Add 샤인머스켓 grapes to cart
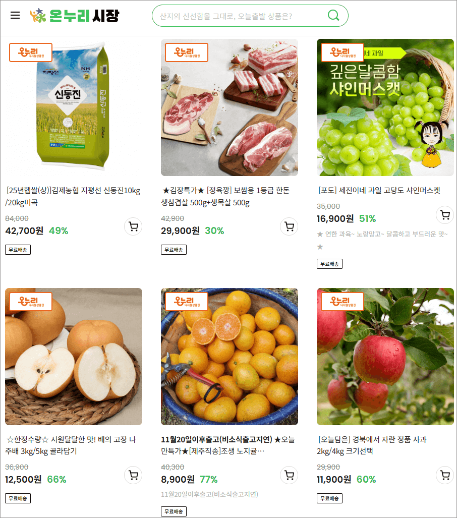The height and width of the screenshot is (518, 457). (445, 215)
